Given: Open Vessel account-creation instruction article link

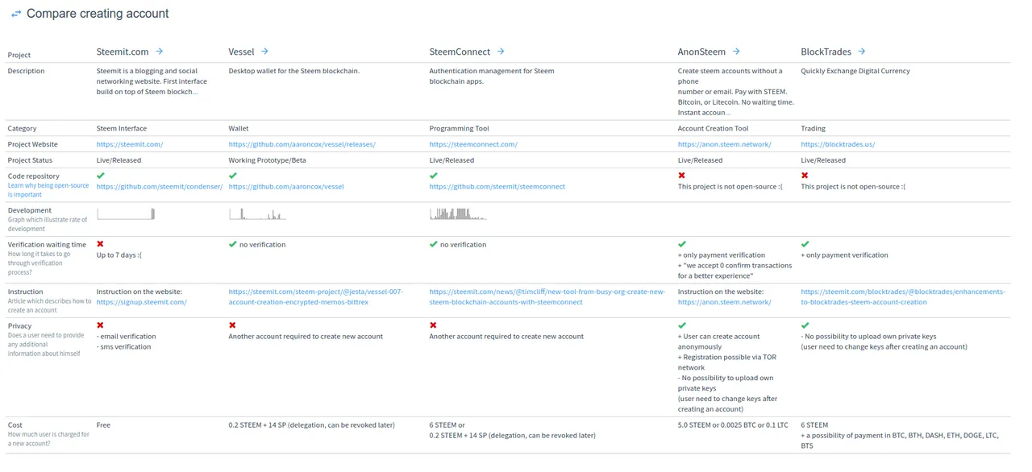Looking at the screenshot, I should click(316, 296).
